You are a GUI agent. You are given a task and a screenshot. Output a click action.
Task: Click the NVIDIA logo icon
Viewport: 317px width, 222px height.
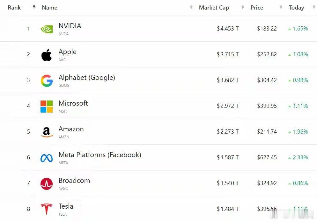click(47, 29)
